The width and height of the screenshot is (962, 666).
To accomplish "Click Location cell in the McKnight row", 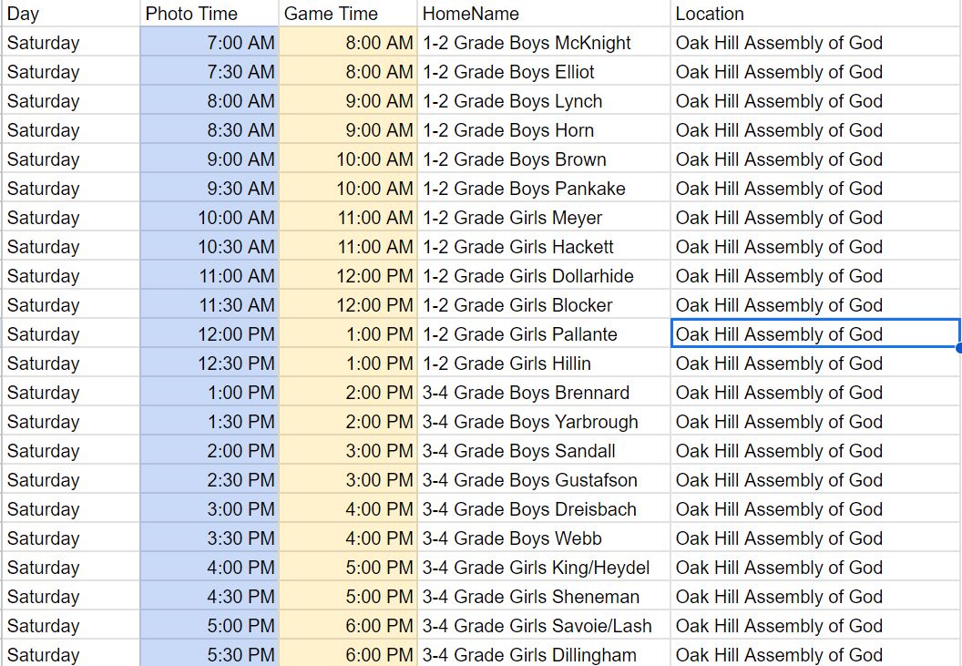I will (x=815, y=42).
